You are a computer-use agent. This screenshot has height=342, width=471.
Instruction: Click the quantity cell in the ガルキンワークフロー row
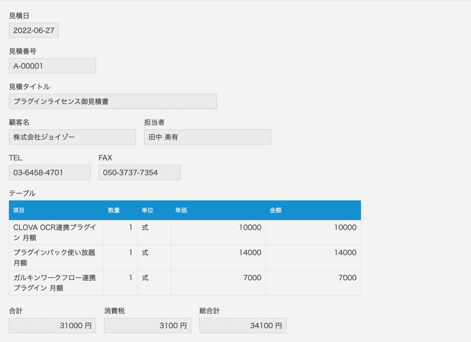click(x=121, y=283)
